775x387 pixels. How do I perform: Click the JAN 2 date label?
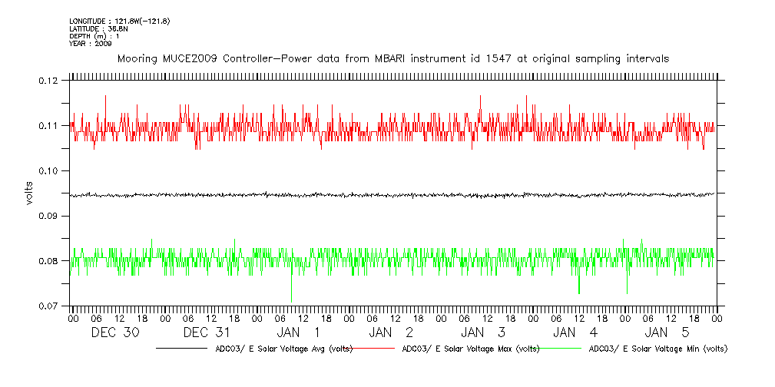pos(392,332)
